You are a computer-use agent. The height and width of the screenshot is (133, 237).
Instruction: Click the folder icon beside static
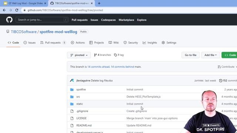[x=72, y=104]
